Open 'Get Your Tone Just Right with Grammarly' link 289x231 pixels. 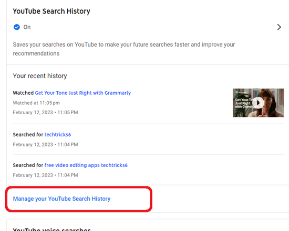pos(82,93)
